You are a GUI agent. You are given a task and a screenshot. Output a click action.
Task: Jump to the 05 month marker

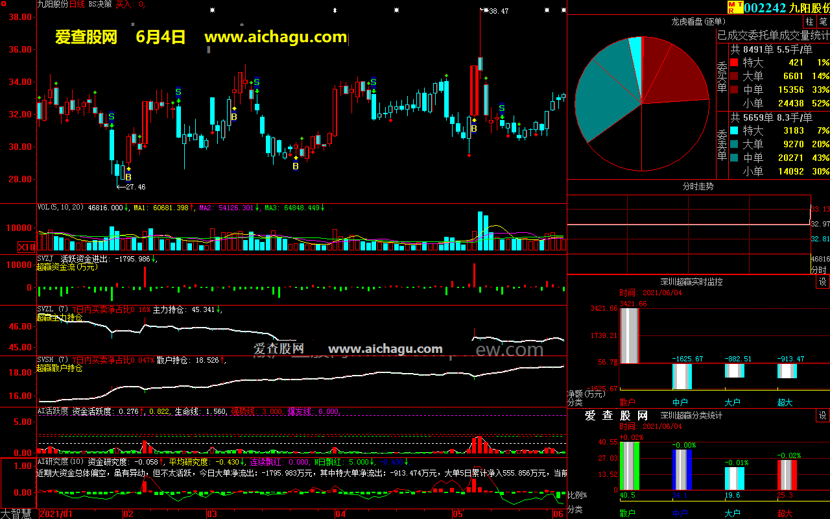click(x=458, y=514)
